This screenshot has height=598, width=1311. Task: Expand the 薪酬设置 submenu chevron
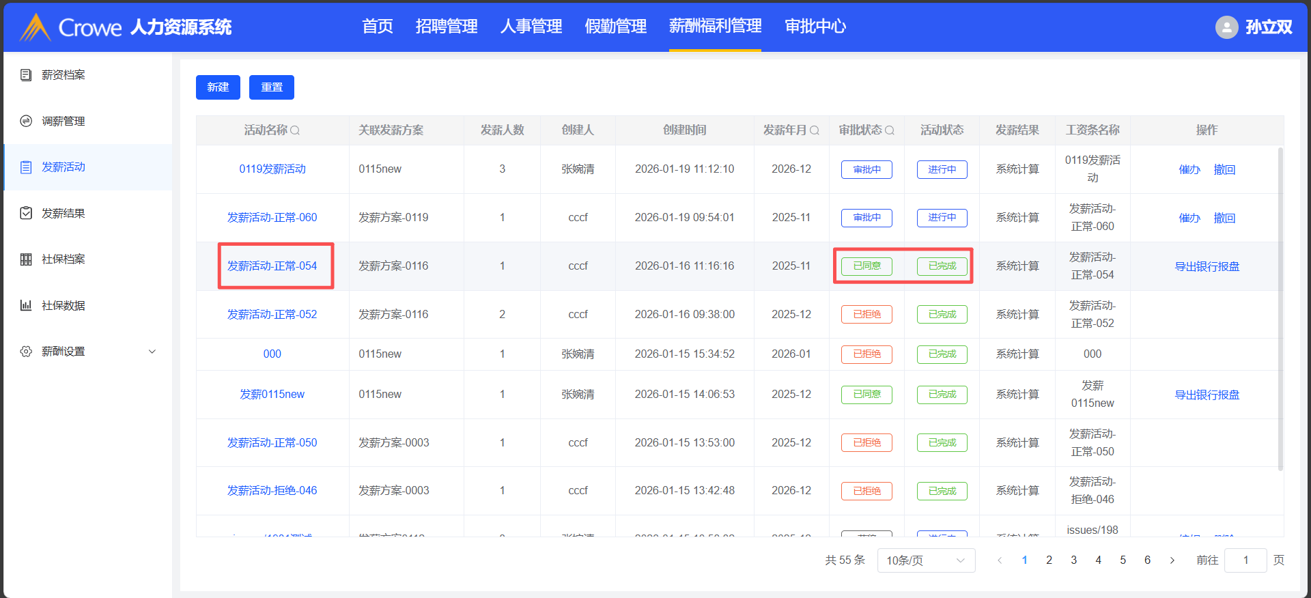click(x=152, y=352)
